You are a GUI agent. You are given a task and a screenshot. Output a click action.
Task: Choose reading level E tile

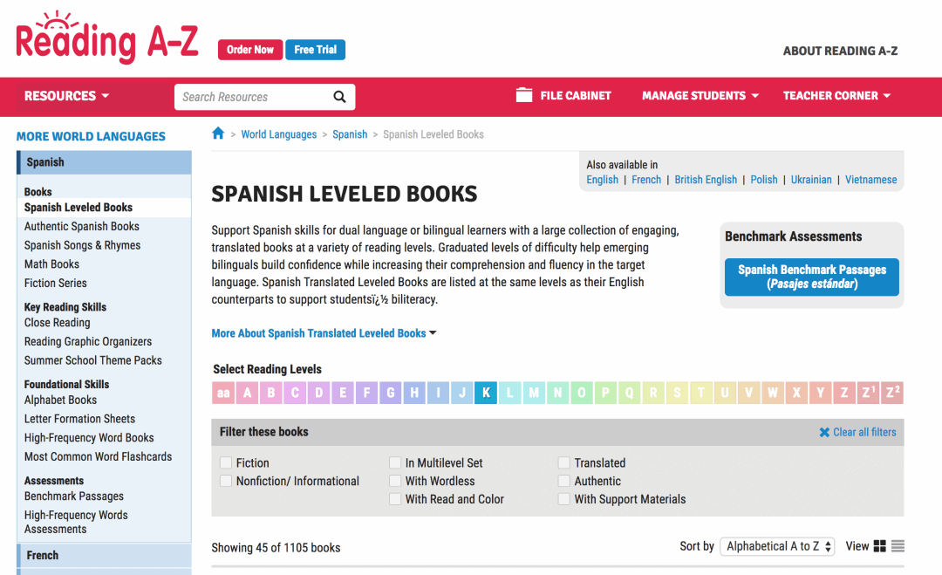coord(343,393)
